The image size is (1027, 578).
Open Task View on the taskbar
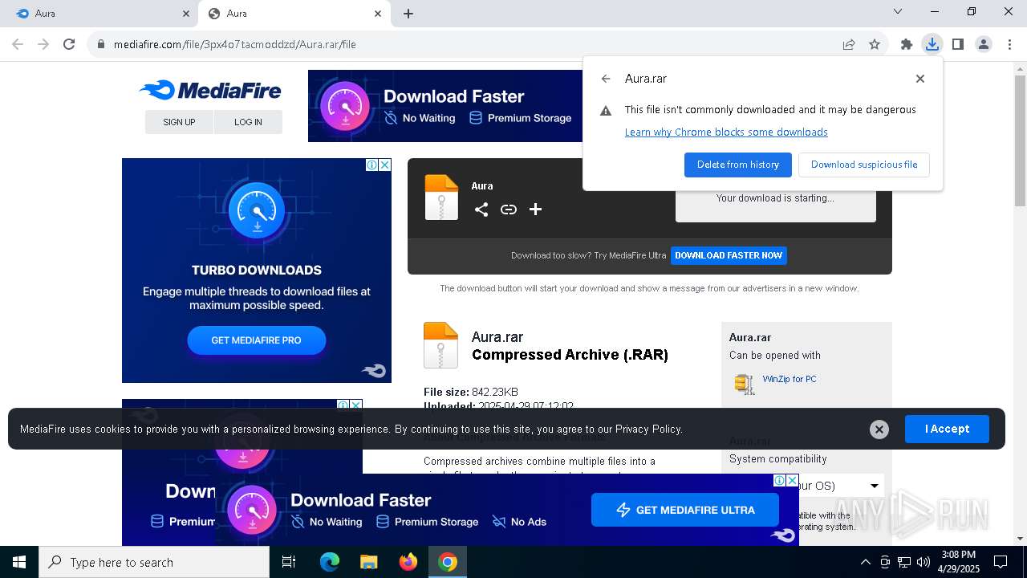click(289, 562)
